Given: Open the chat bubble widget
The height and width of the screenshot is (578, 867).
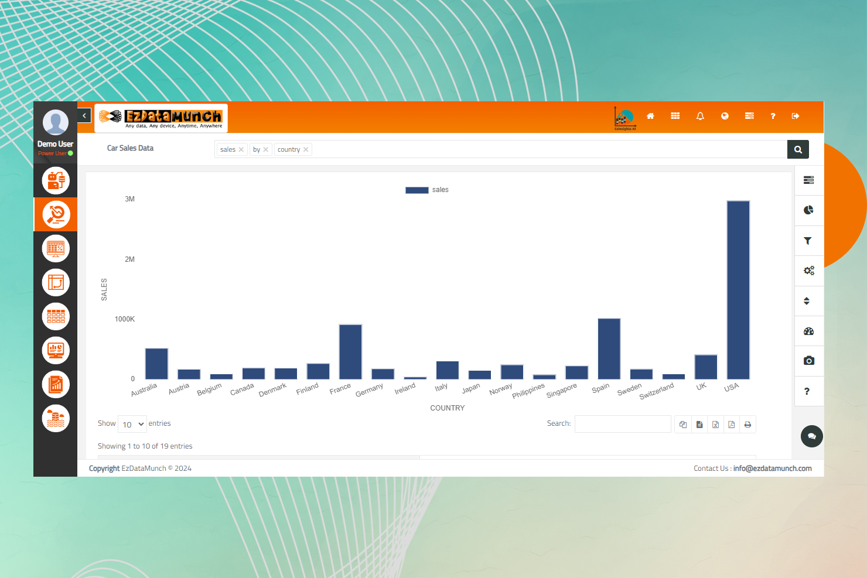Looking at the screenshot, I should (x=811, y=436).
